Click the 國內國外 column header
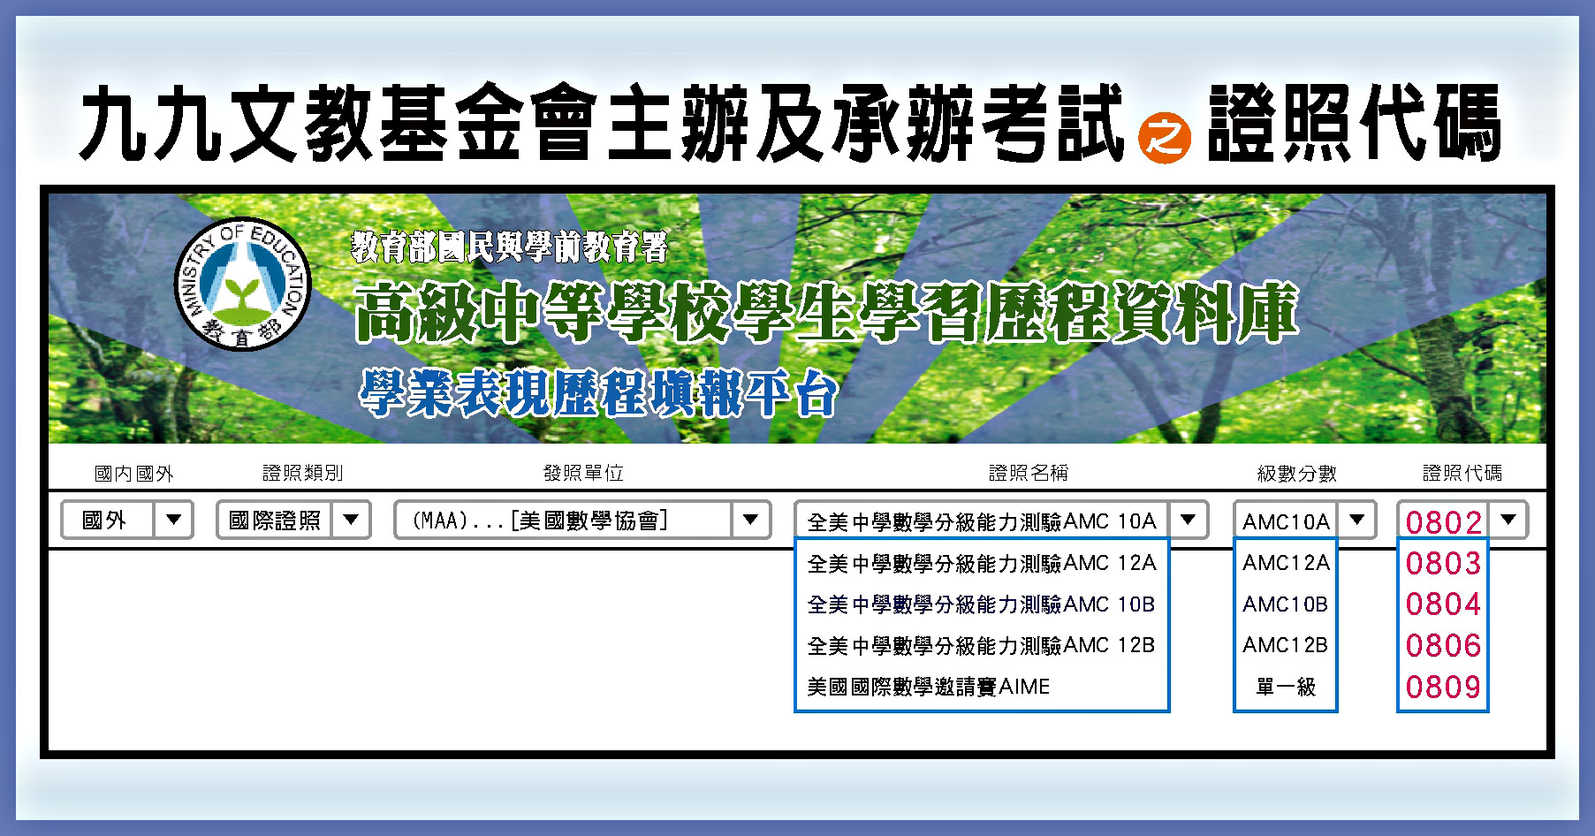Image resolution: width=1595 pixels, height=836 pixels. click(134, 474)
